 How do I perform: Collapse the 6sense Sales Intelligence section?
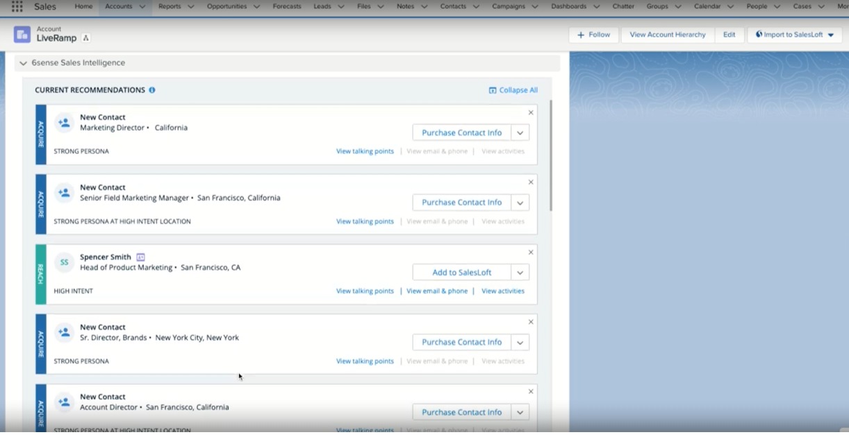[24, 63]
